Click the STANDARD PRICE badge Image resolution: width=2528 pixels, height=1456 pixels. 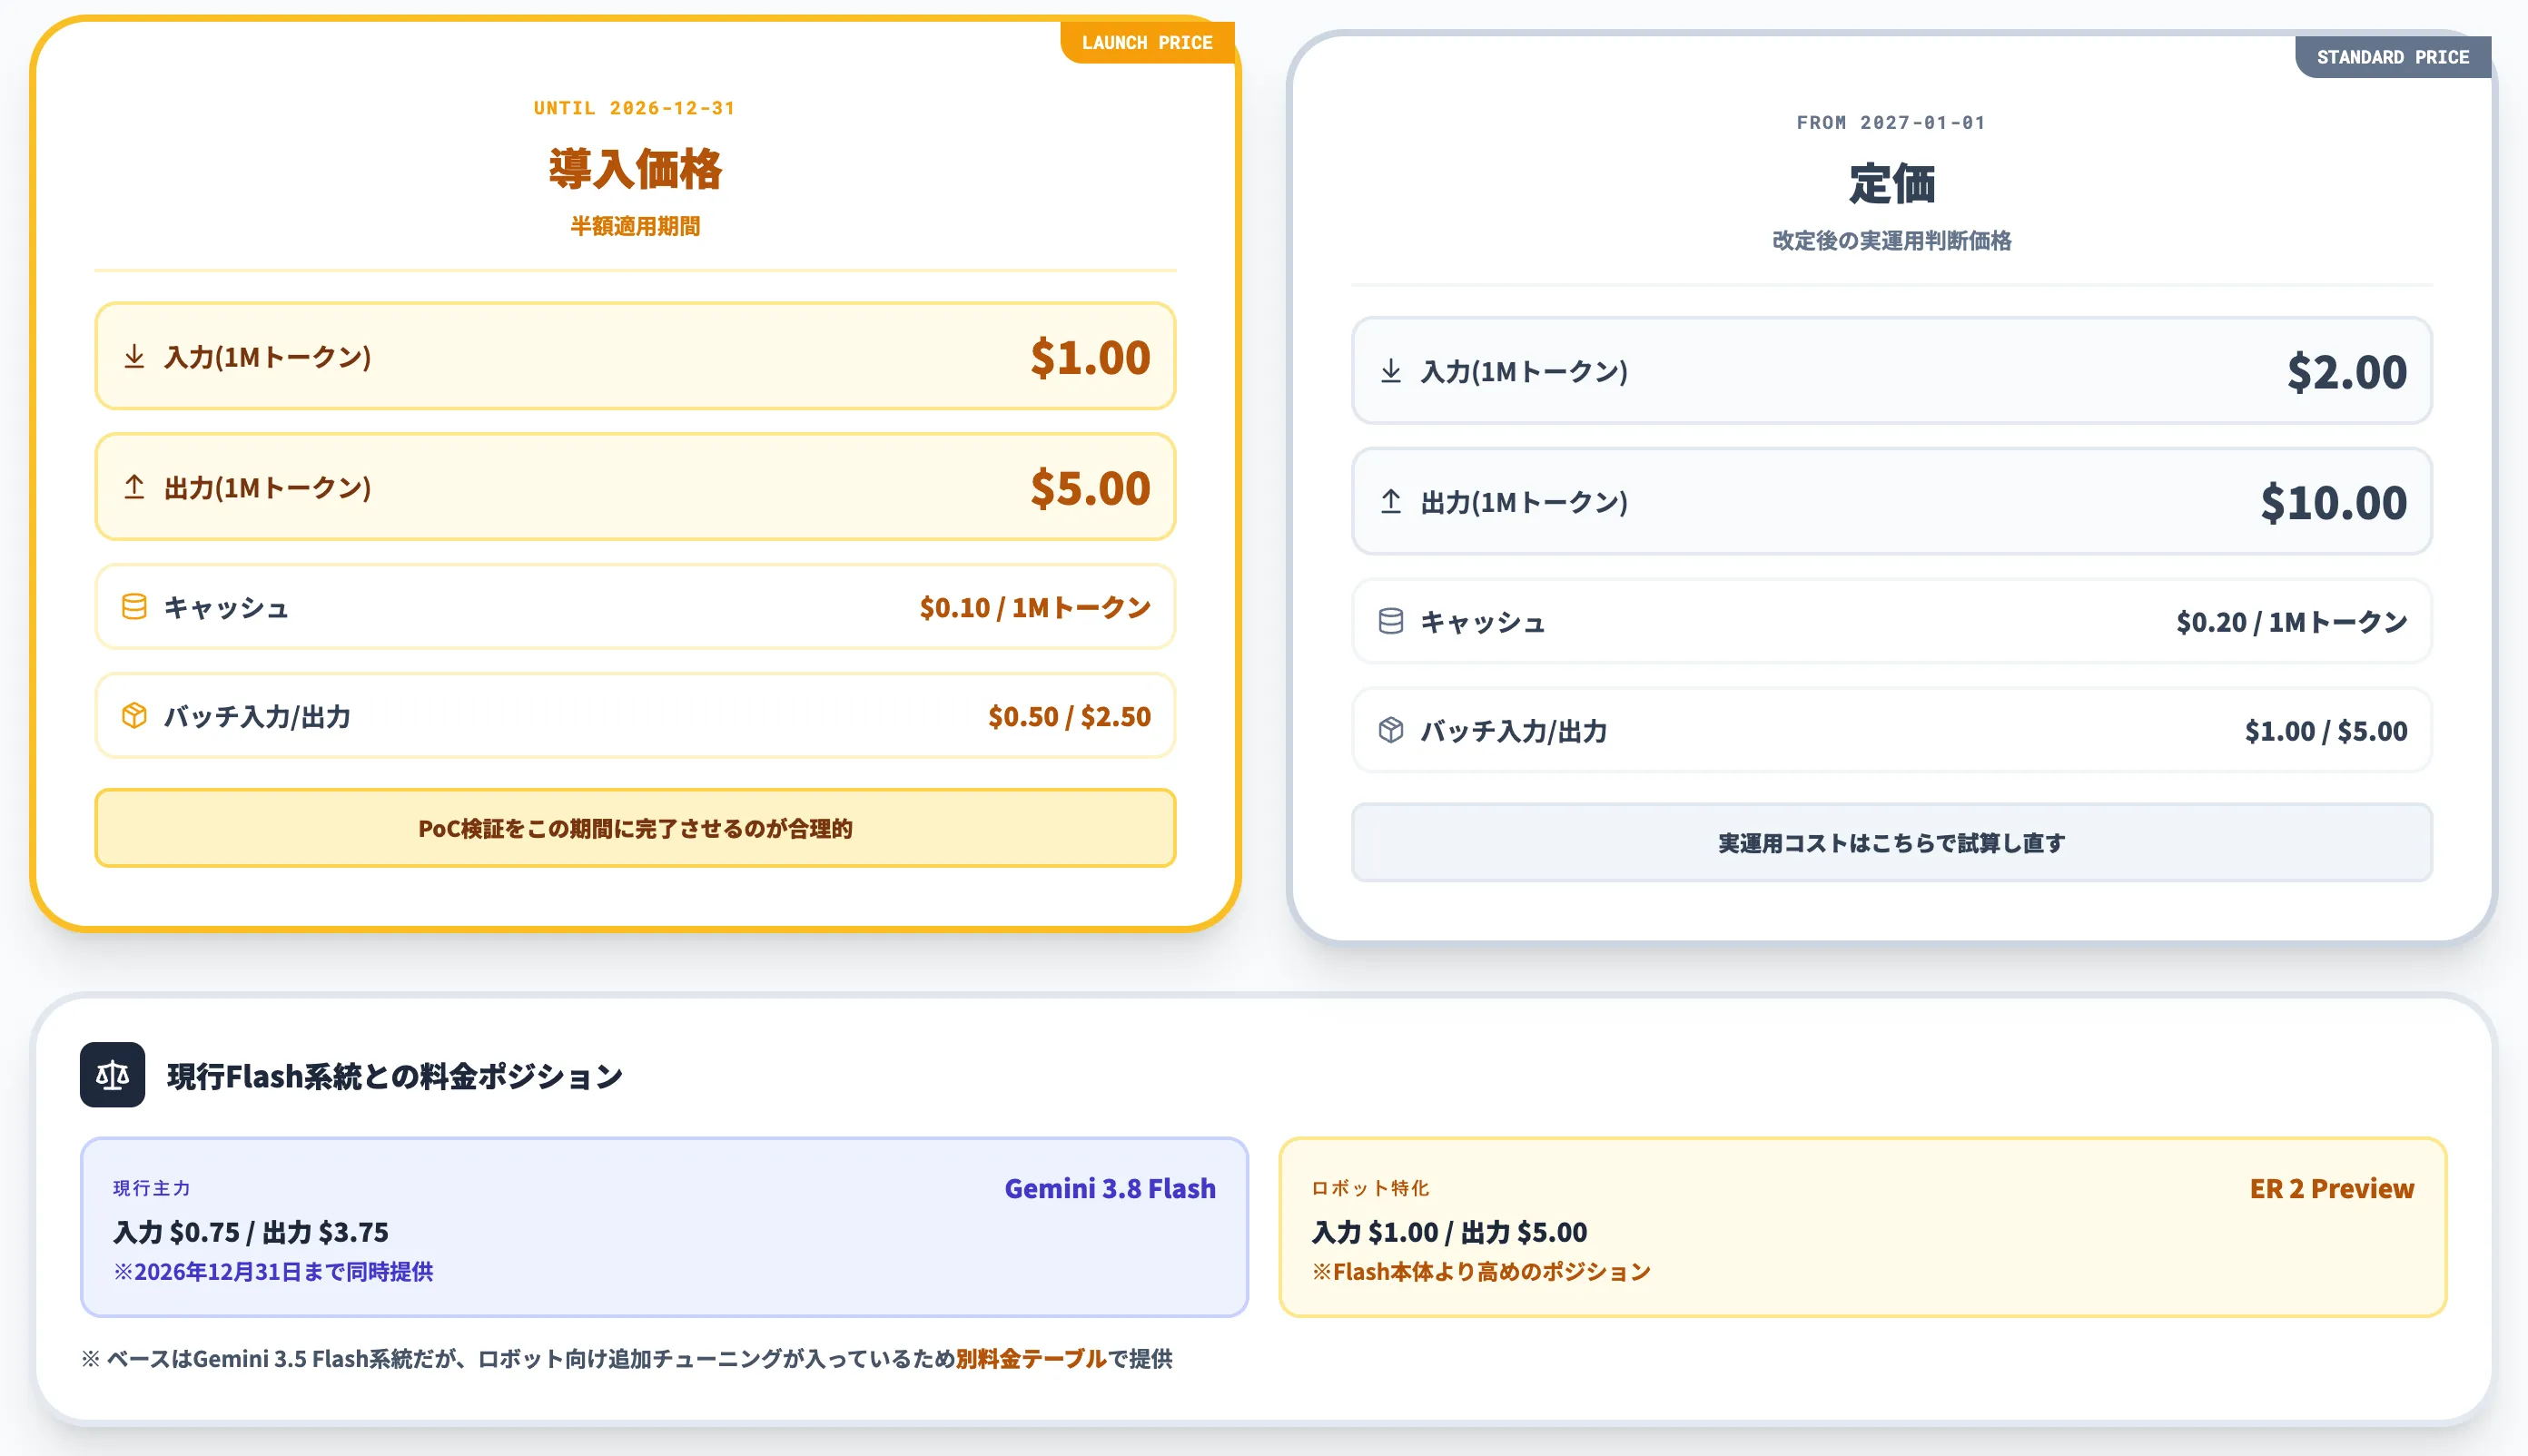click(2393, 57)
